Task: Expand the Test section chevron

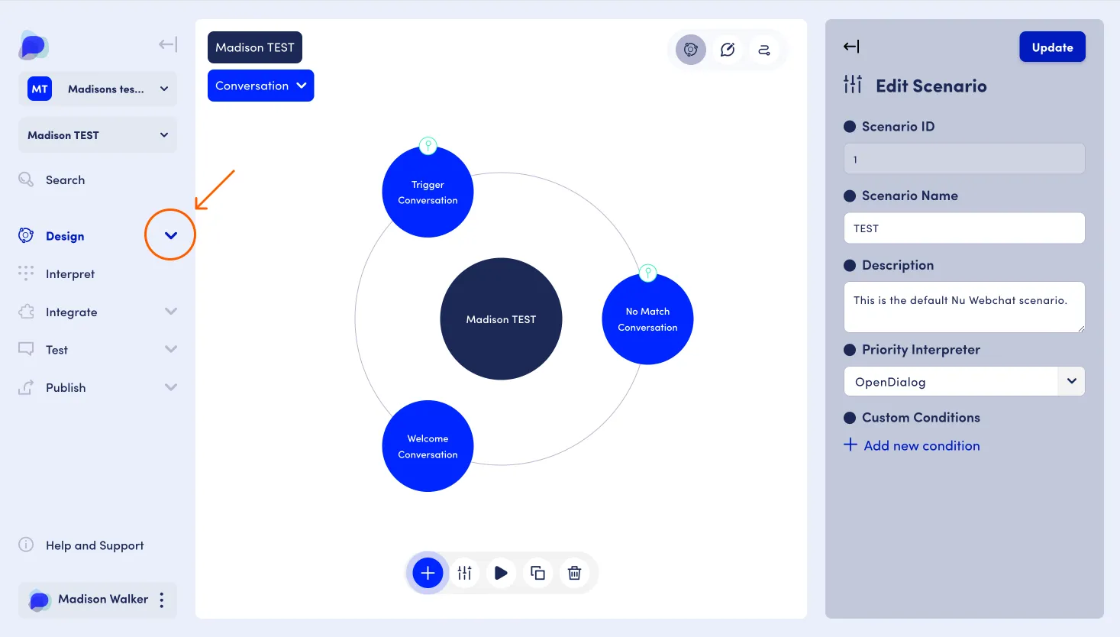Action: 171,349
